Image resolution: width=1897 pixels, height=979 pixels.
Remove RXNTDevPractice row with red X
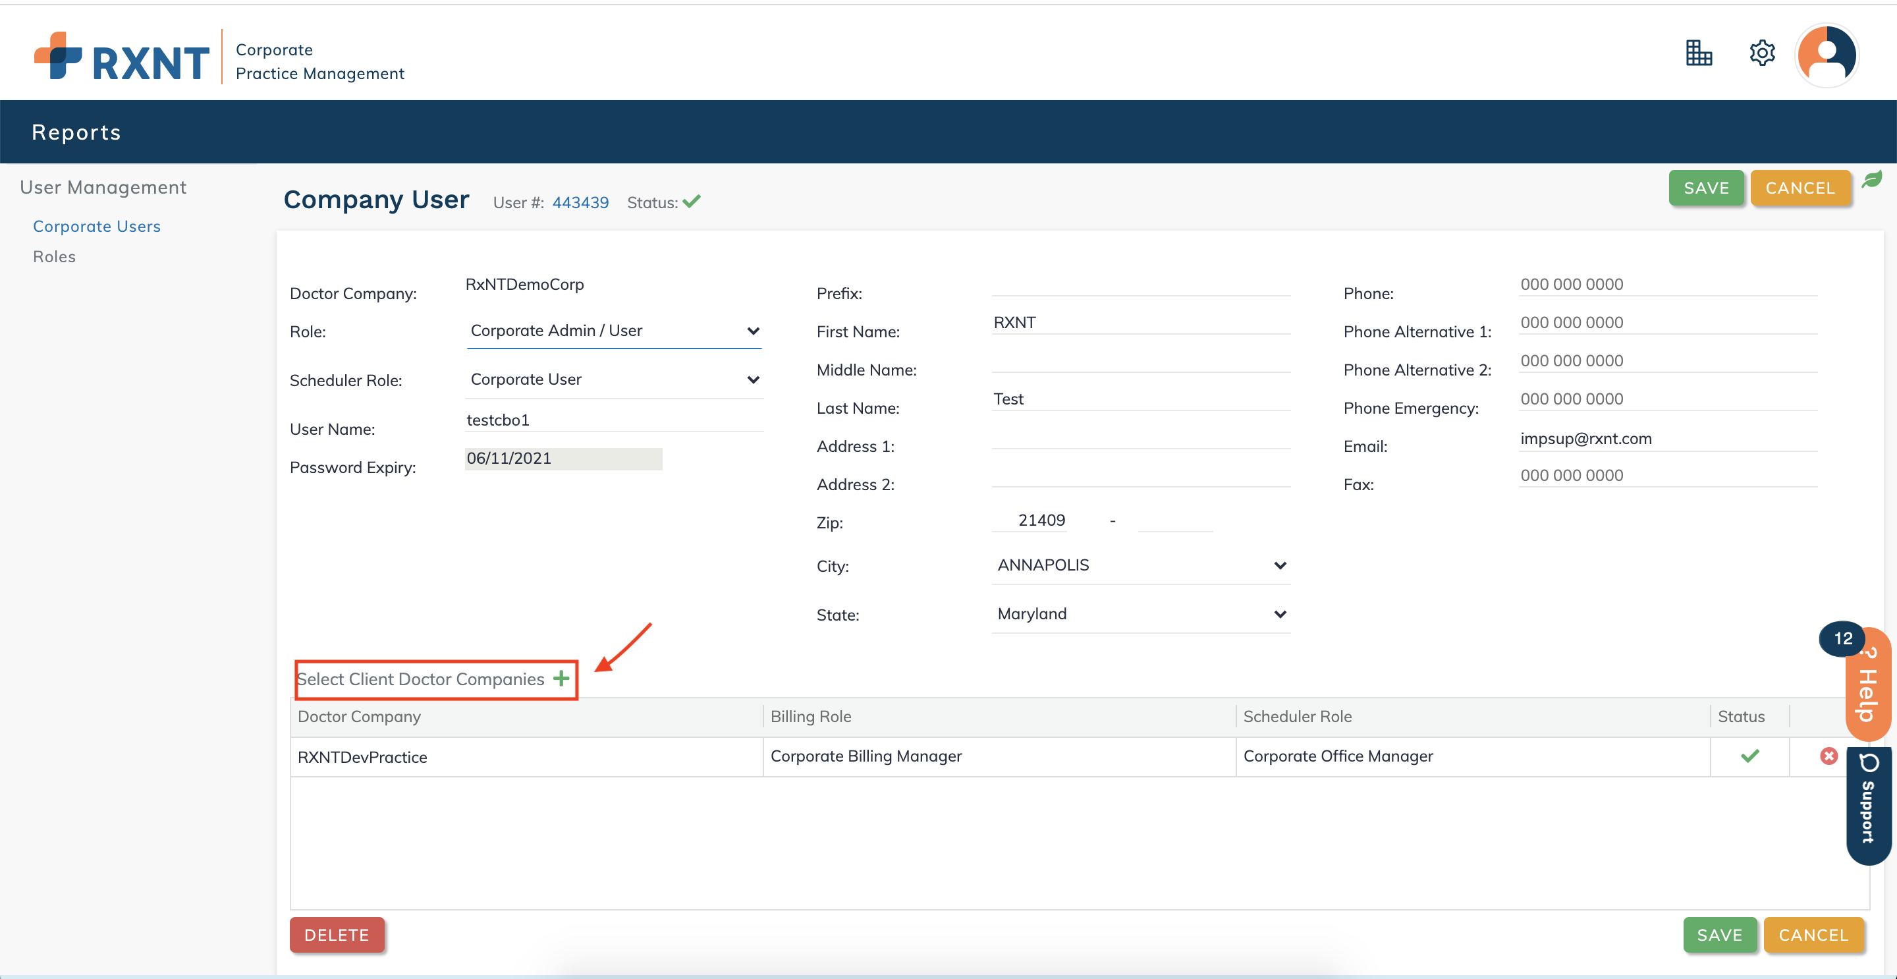click(1828, 756)
